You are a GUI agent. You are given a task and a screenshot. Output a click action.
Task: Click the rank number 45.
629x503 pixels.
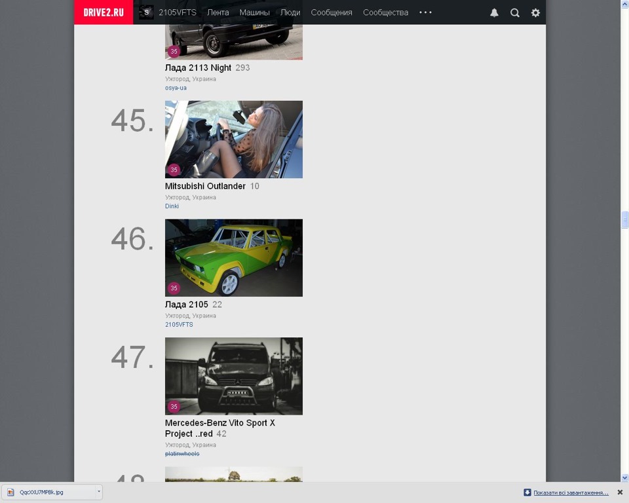coord(132,121)
